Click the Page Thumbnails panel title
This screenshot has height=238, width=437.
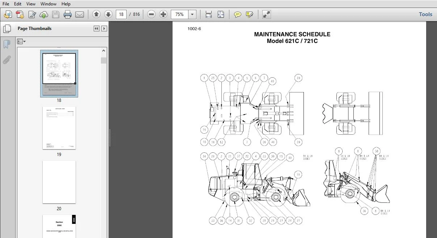tap(35, 29)
